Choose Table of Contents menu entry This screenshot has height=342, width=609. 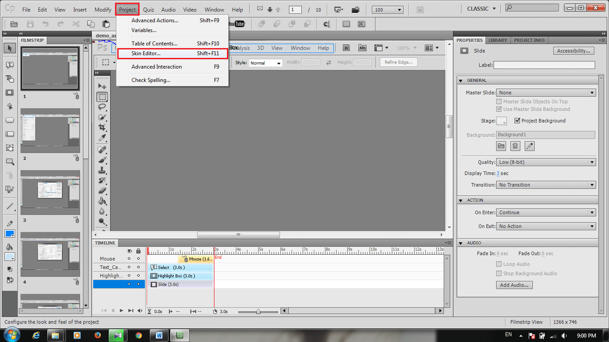point(172,44)
